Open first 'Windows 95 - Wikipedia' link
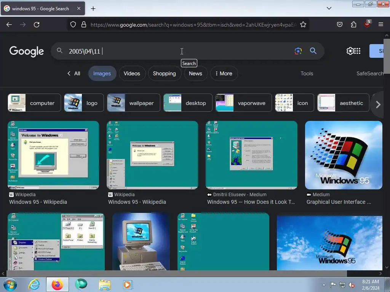The image size is (390, 292). point(38,202)
